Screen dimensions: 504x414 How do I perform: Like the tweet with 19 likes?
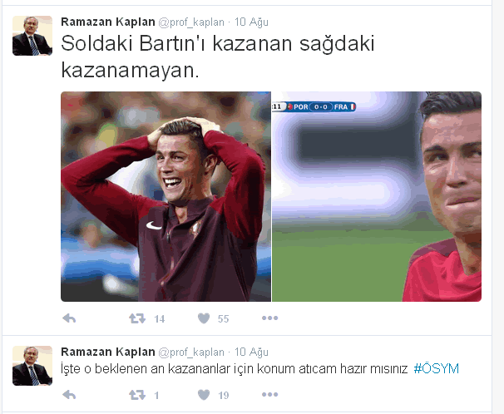pyautogui.click(x=204, y=395)
